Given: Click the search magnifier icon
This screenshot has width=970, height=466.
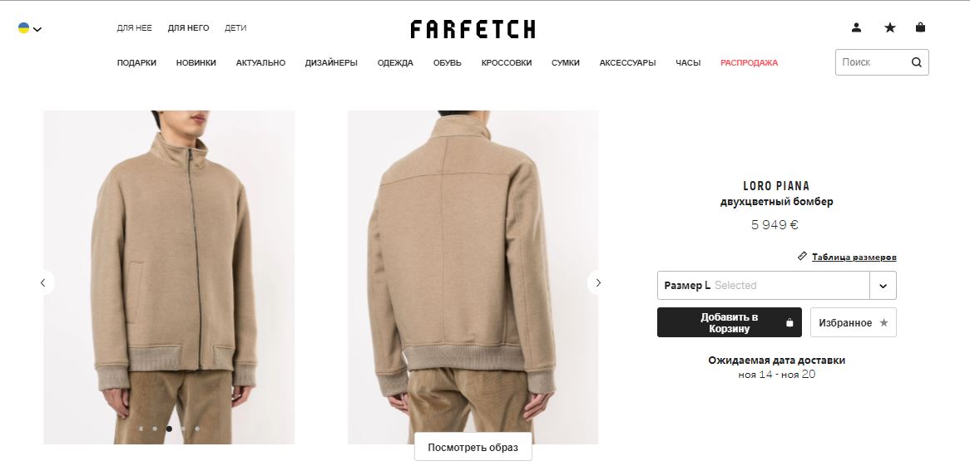Looking at the screenshot, I should pyautogui.click(x=916, y=62).
